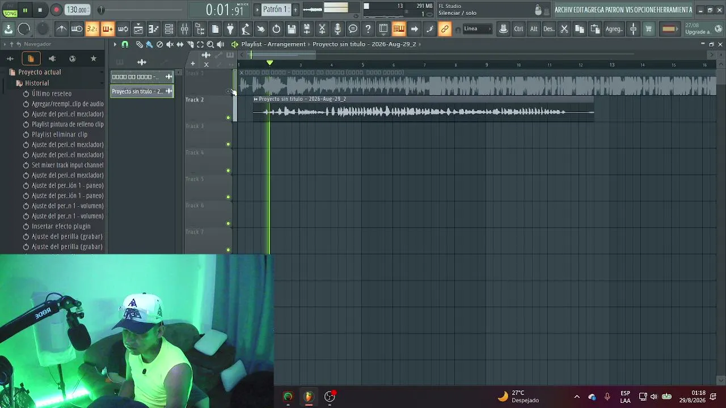This screenshot has width=726, height=408.
Task: Click the undo history circular arrow icon
Action: [x=276, y=29]
